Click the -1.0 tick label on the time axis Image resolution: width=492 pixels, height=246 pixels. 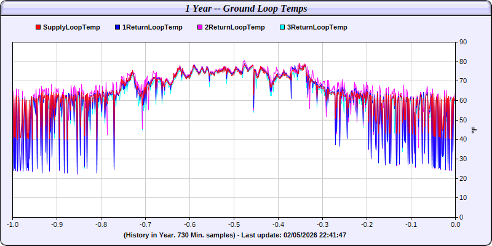coord(12,225)
